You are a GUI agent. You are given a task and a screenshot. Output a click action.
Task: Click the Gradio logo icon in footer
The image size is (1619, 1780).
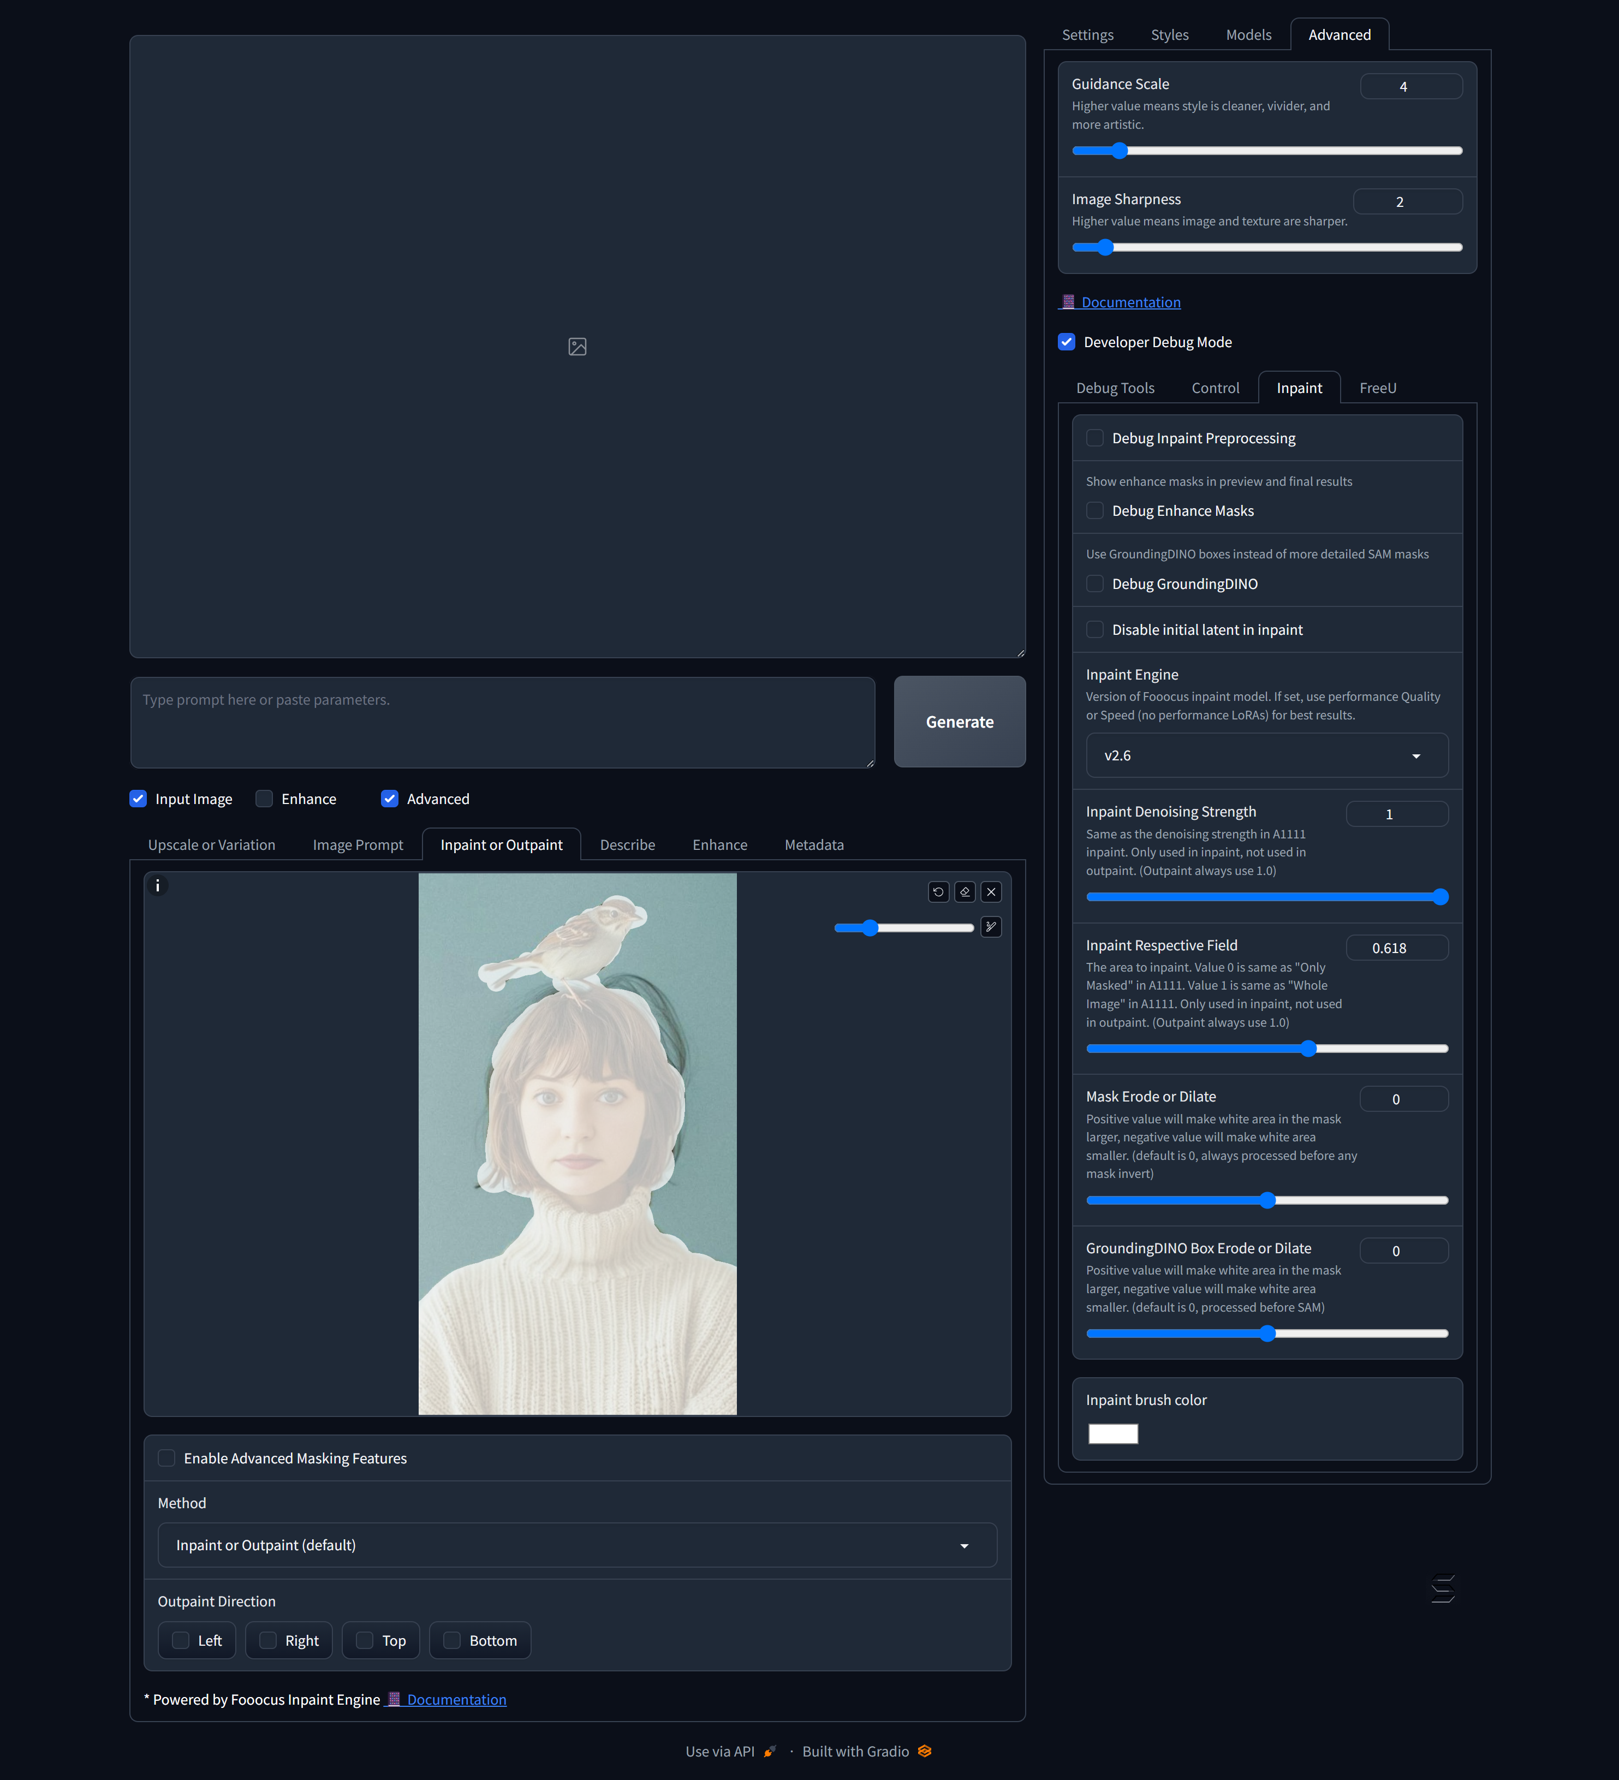(924, 1751)
